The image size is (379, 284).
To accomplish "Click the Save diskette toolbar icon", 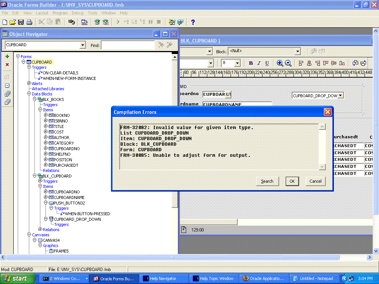I will pyautogui.click(x=21, y=22).
